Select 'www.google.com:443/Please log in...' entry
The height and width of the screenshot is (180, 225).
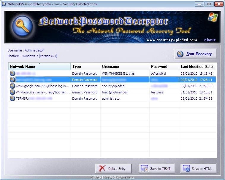[42, 86]
